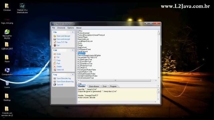Select Navicat for MySQL desktop shortcut
Viewport: 214px width, 120px height.
click(7, 34)
